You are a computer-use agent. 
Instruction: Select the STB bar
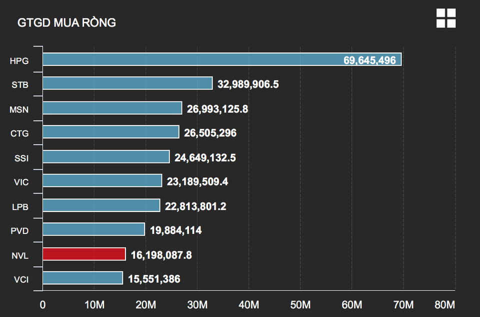(127, 83)
